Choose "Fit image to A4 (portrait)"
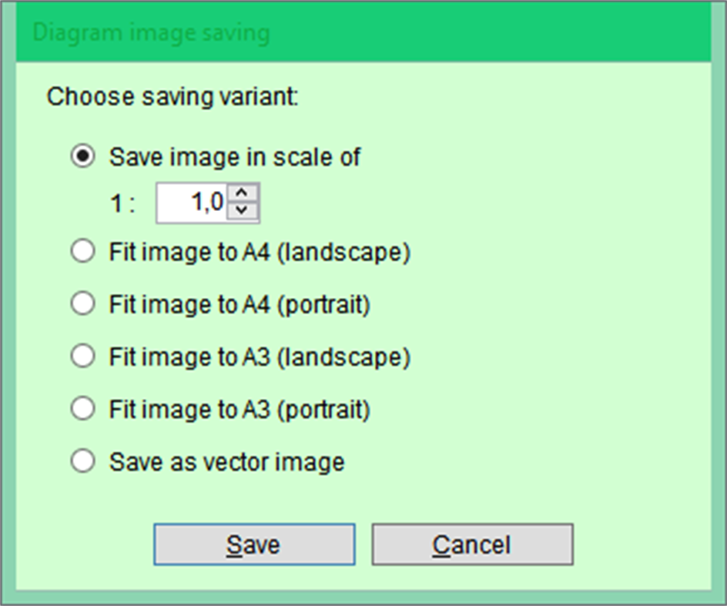 pos(82,303)
